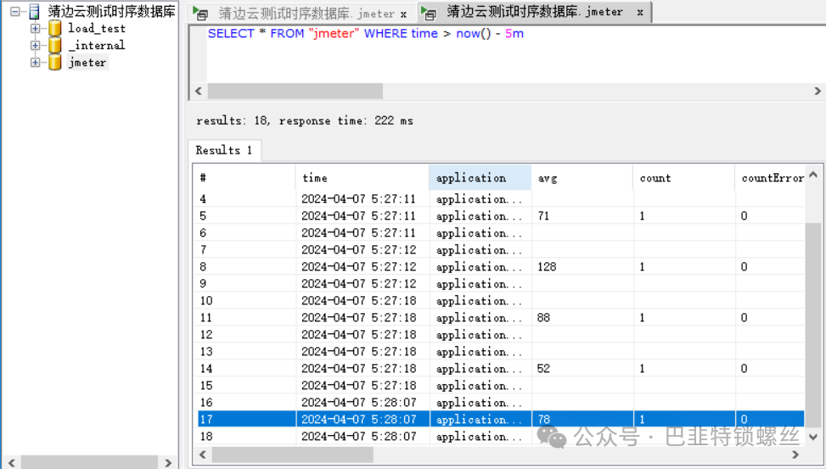Click left tree panel scroll right arrow

tap(168, 463)
